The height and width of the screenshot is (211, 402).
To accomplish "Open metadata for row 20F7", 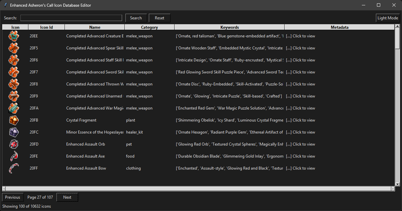I will [x=301, y=72].
